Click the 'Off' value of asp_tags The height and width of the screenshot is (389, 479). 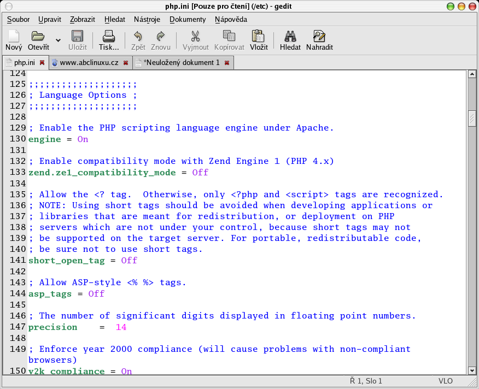point(96,294)
